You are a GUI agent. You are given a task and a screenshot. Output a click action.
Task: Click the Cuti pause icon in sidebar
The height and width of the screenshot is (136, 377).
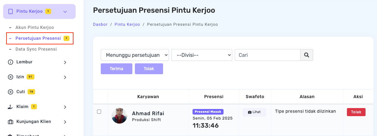tap(10, 92)
